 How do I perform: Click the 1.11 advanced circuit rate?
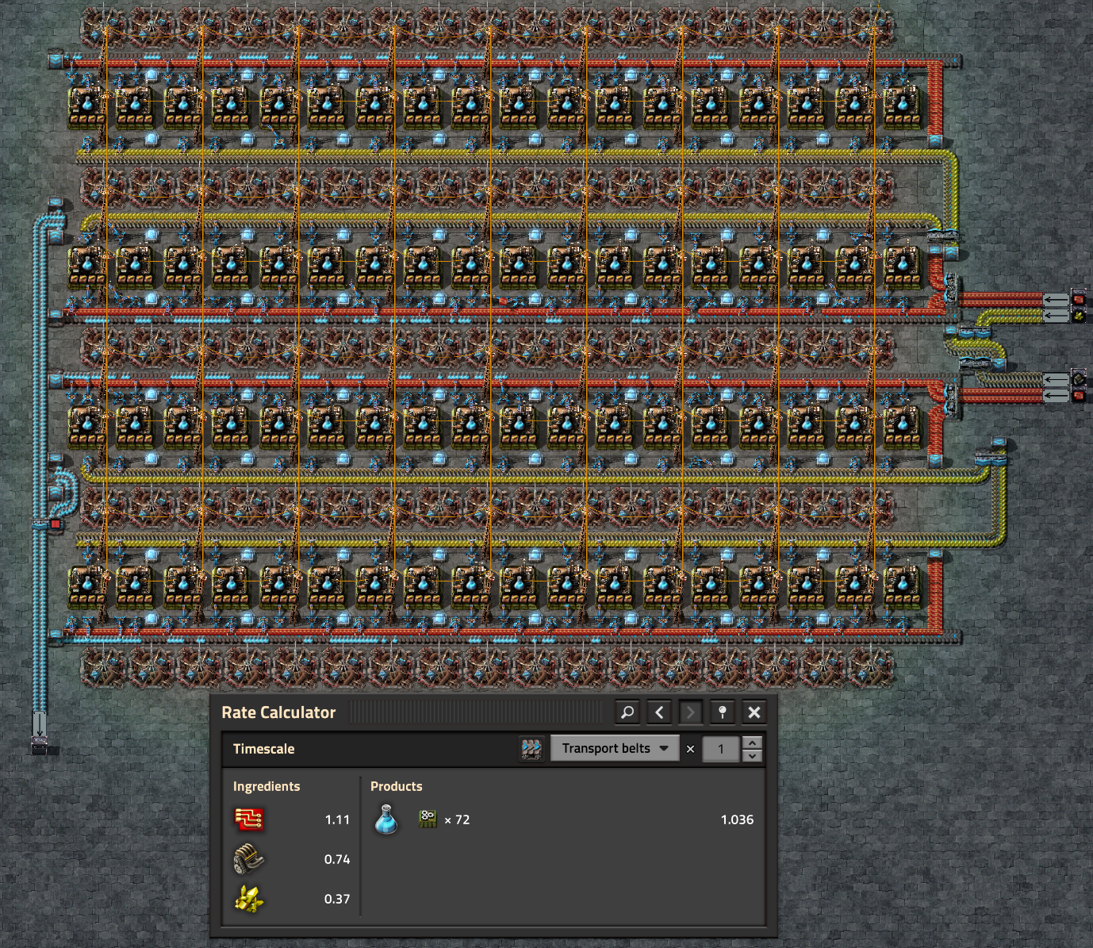point(337,819)
